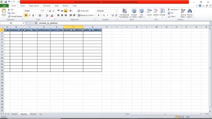Switch to the Insert ribbon tab
Image resolution: width=212 pixels, height=119 pixels.
click(x=23, y=6)
